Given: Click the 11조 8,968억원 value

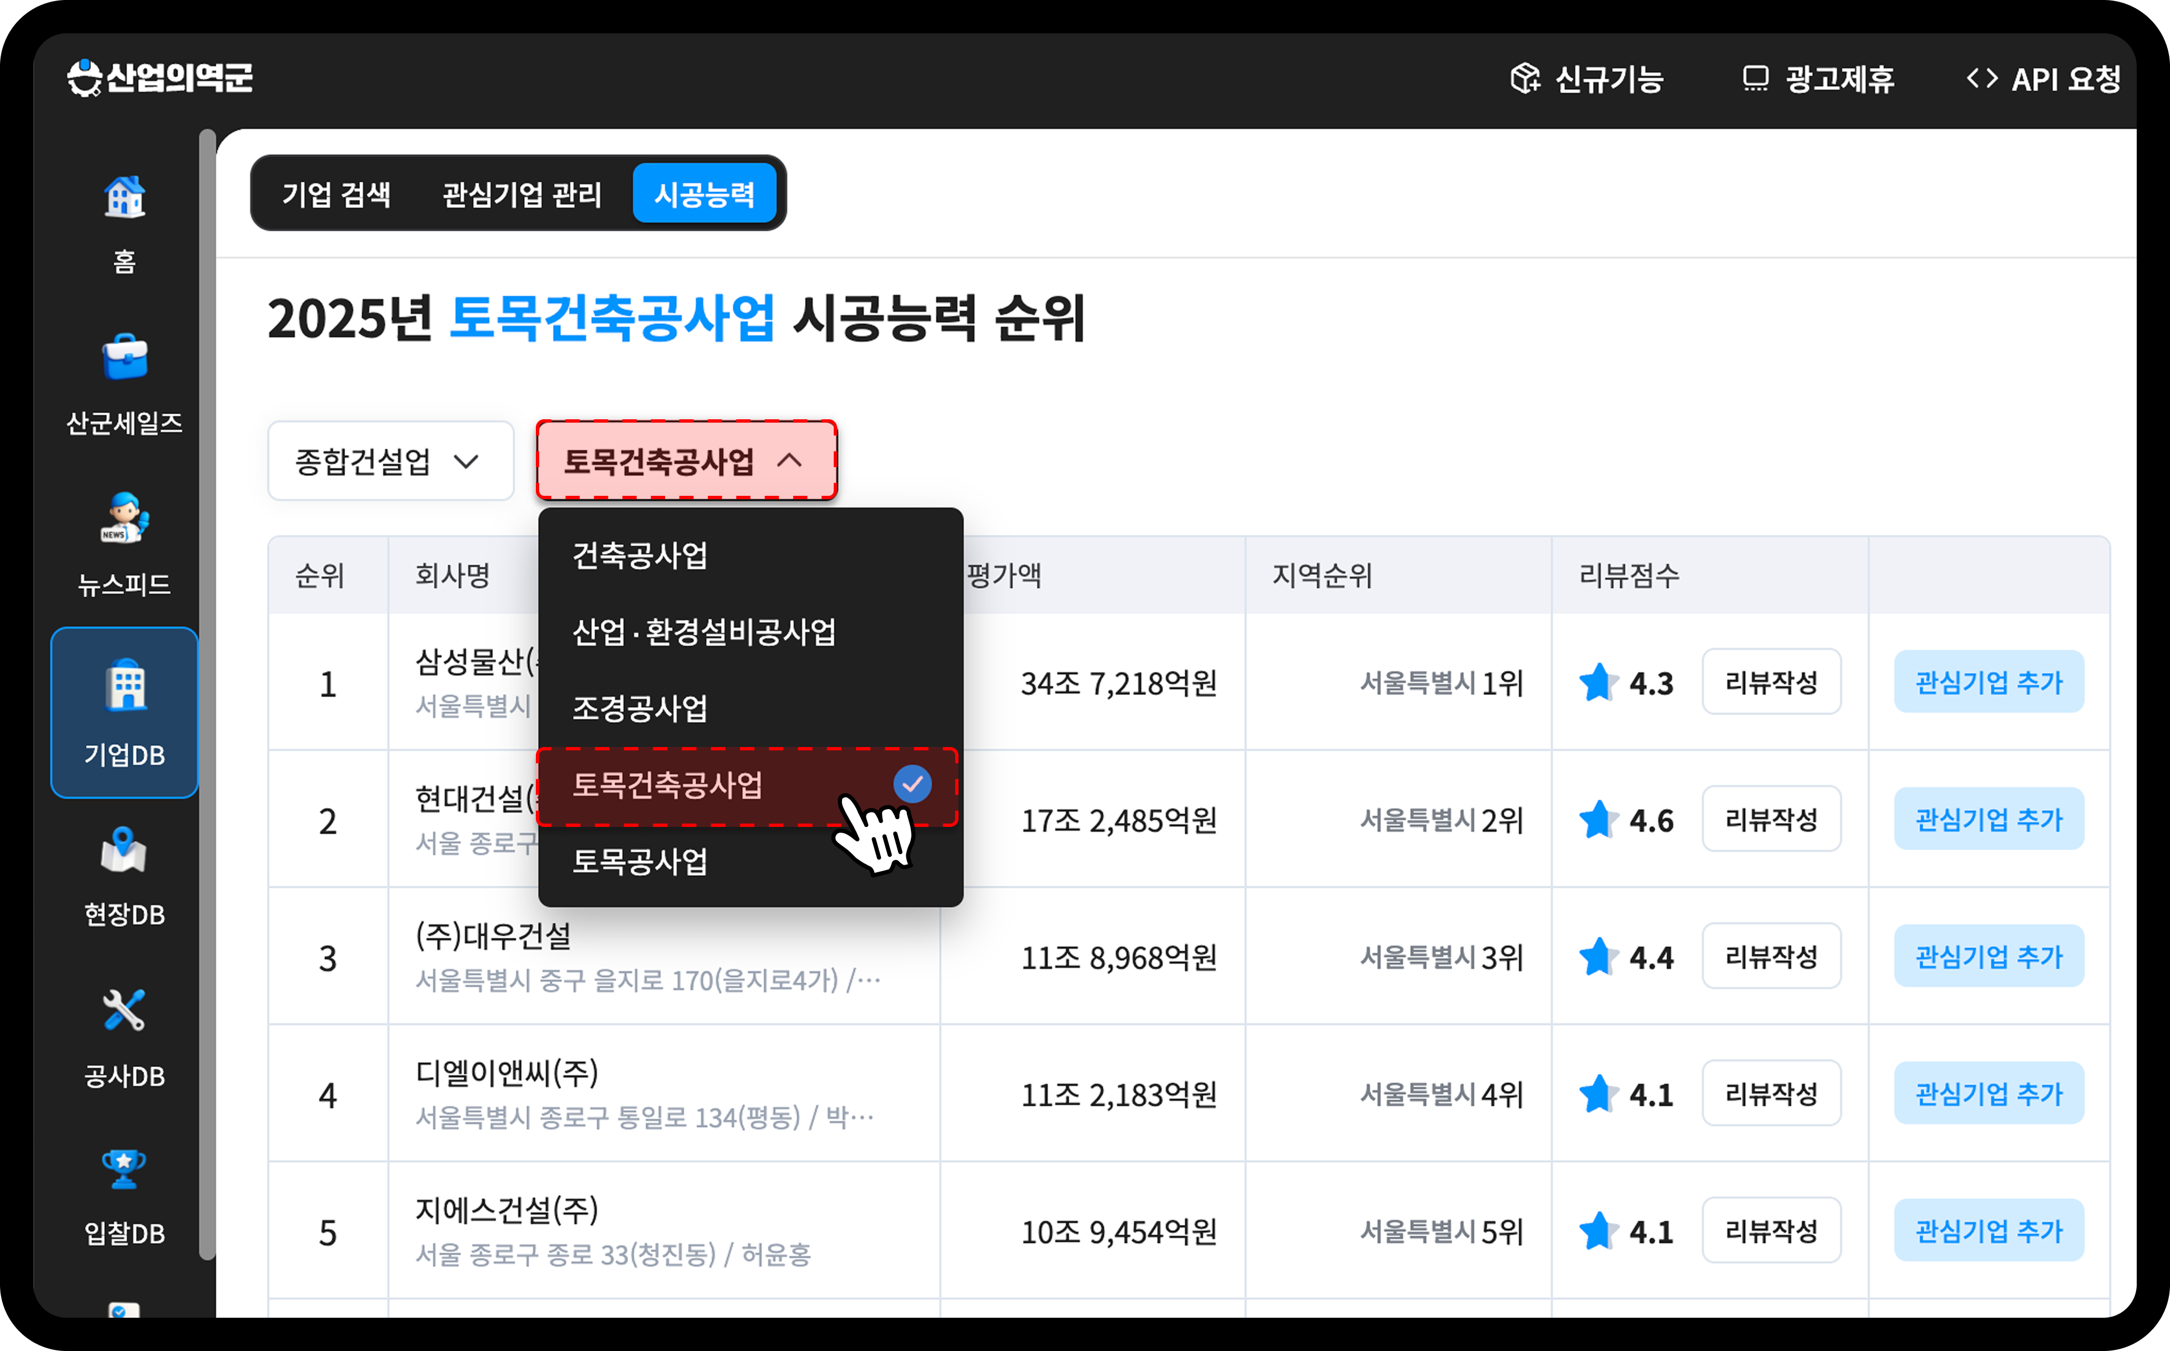Looking at the screenshot, I should tap(1119, 958).
